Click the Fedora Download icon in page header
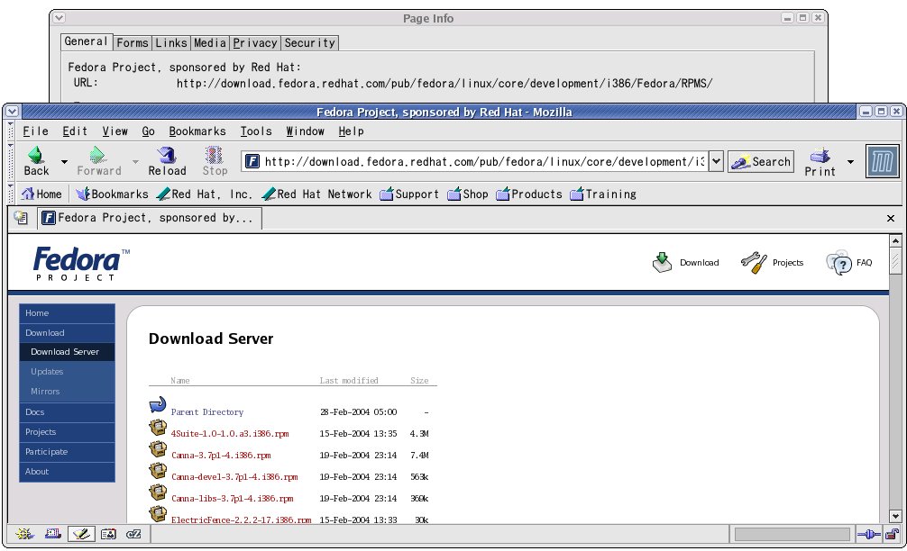 tap(663, 262)
